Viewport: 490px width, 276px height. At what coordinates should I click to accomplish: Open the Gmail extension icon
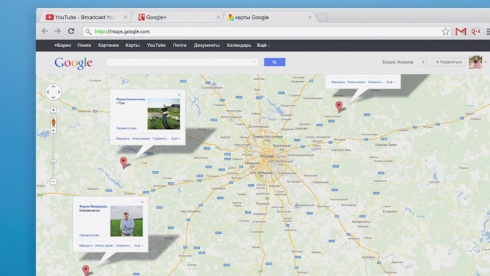tap(461, 31)
